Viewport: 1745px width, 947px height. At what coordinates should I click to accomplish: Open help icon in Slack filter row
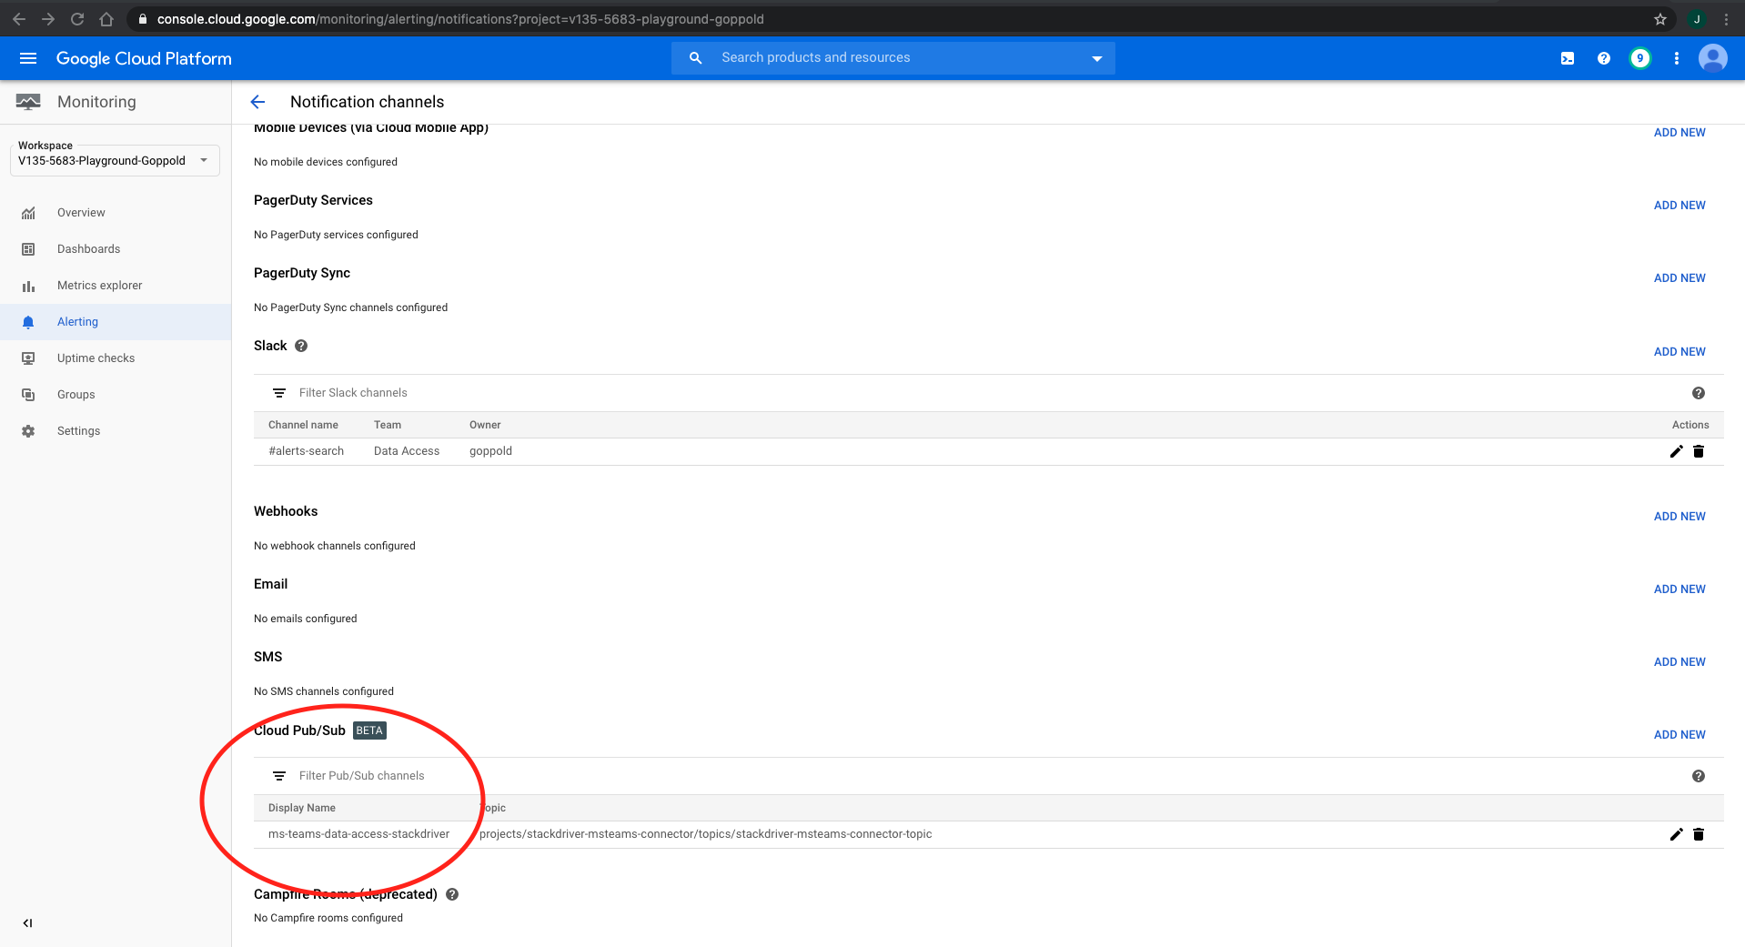click(x=1699, y=393)
